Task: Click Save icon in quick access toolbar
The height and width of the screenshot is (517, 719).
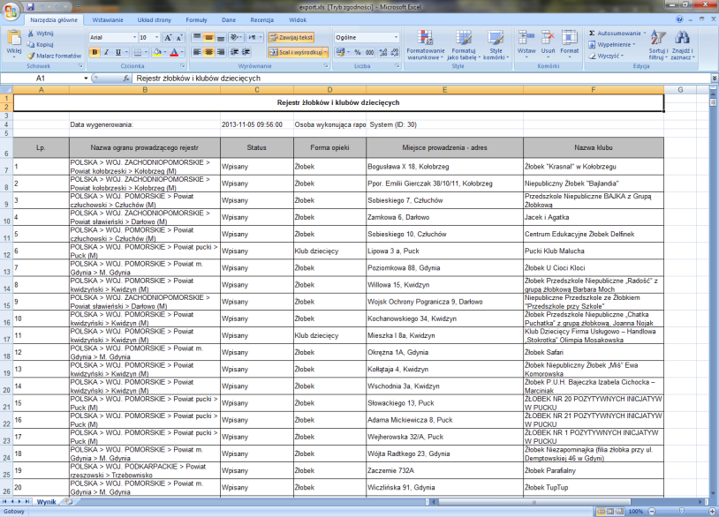Action: coord(30,6)
